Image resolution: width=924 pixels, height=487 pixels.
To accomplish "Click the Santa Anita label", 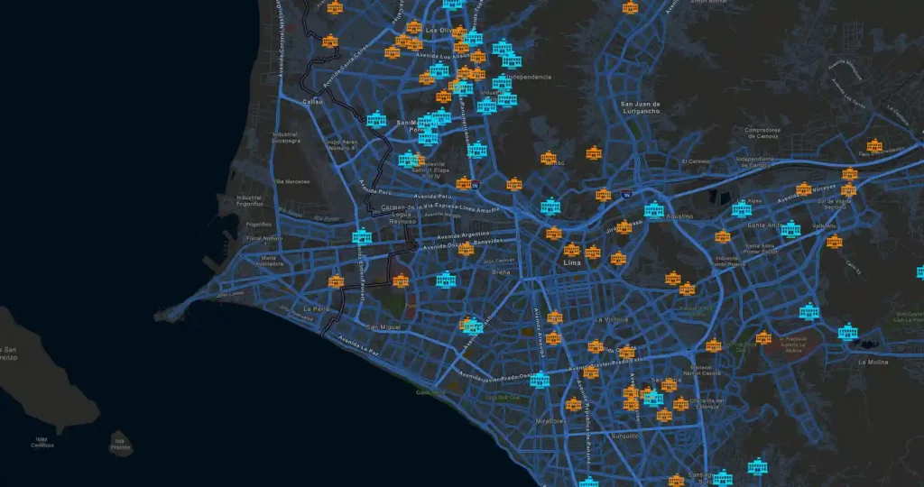I will 764,225.
